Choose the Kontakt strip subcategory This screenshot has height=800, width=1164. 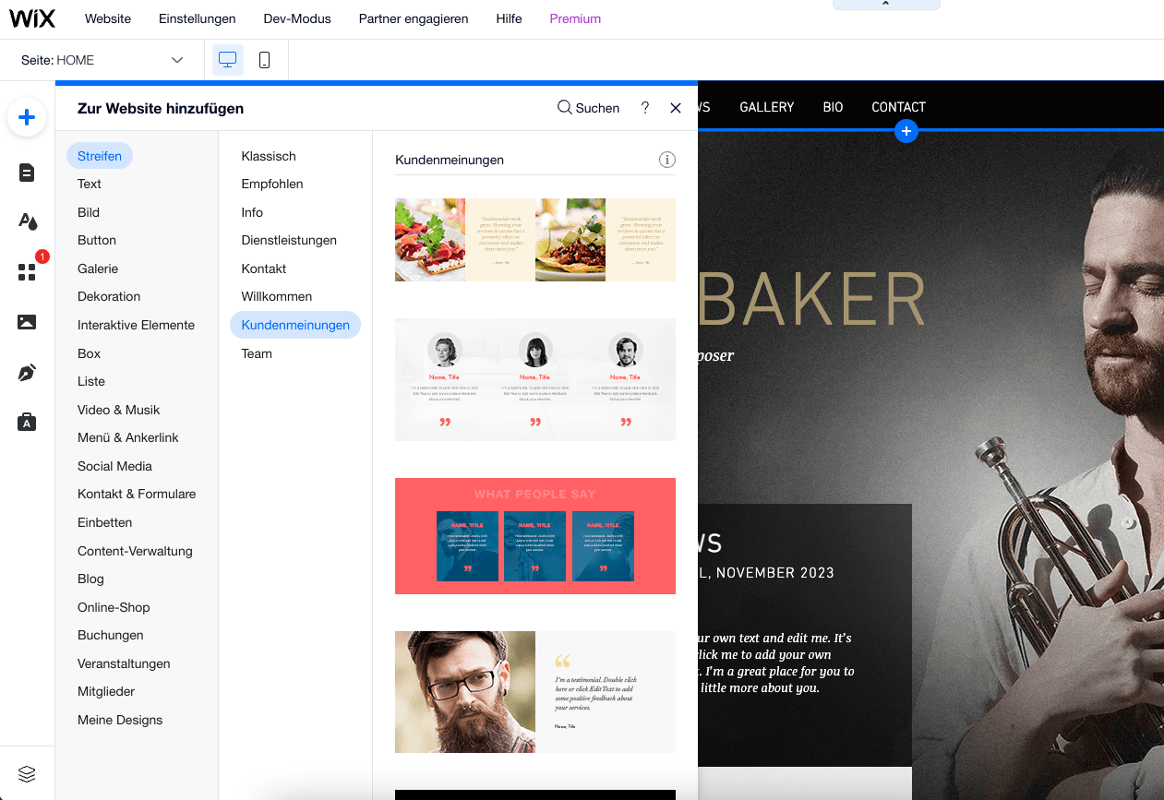[x=264, y=269]
